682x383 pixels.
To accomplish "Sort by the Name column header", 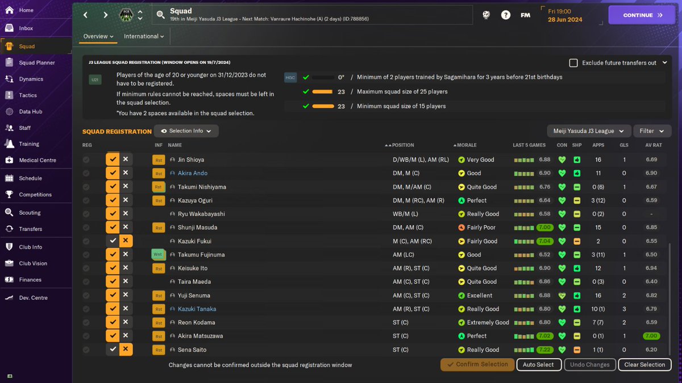I will 174,145.
